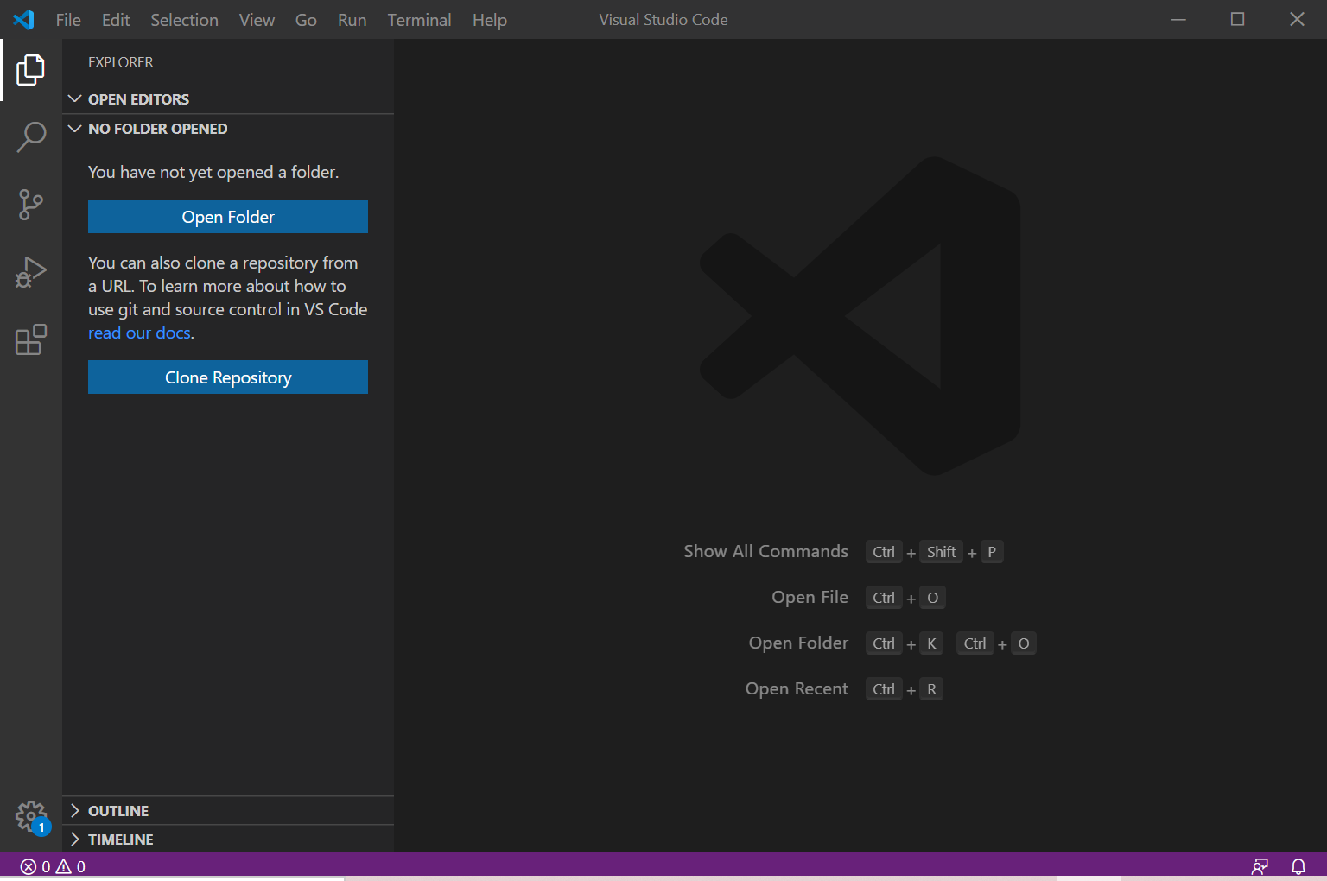The width and height of the screenshot is (1327, 881).
Task: Open the Run and Debug view icon
Action: 31,272
